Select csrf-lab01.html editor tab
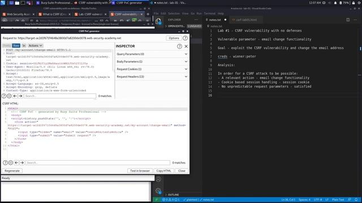This screenshot has width=362, height=203. (246, 20)
